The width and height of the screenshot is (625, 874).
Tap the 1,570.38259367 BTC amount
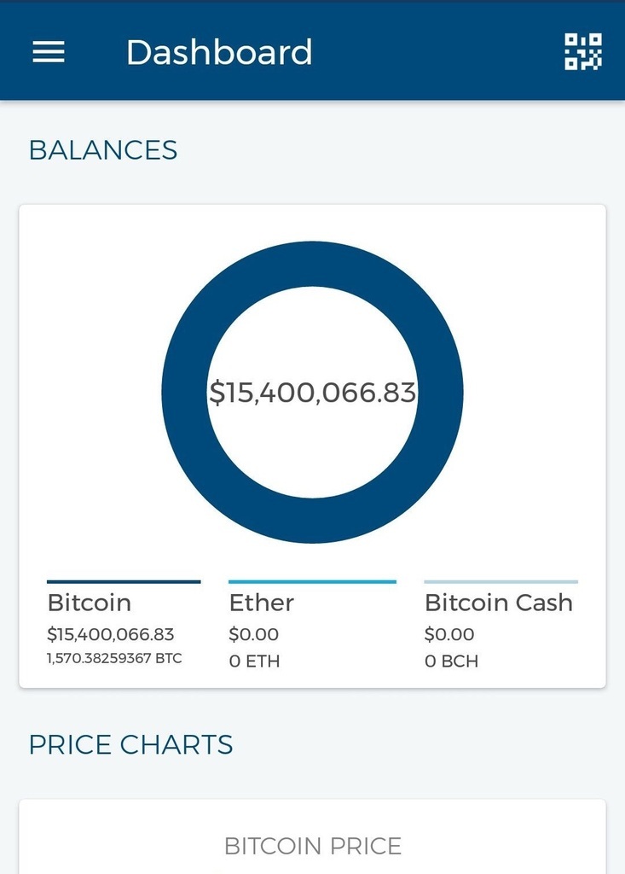point(114,659)
